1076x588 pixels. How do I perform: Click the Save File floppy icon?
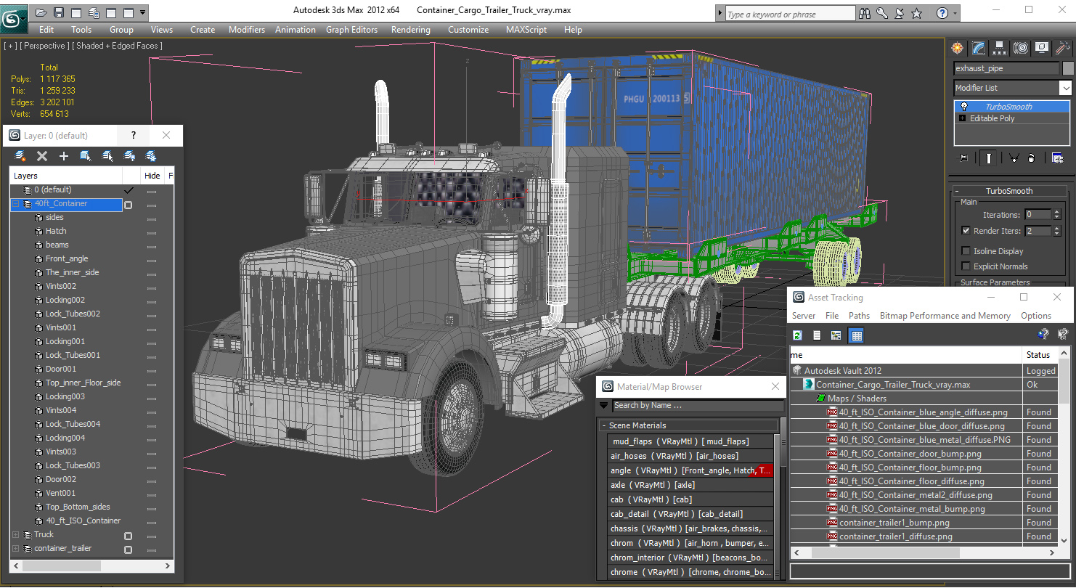click(59, 12)
